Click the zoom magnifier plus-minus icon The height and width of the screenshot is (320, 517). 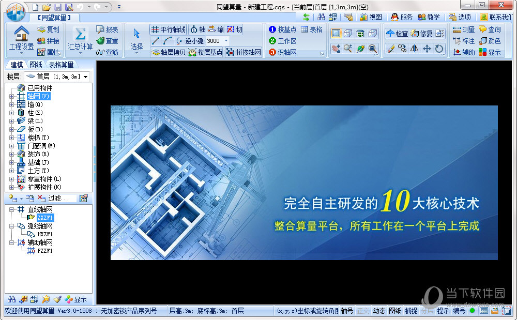point(348,49)
